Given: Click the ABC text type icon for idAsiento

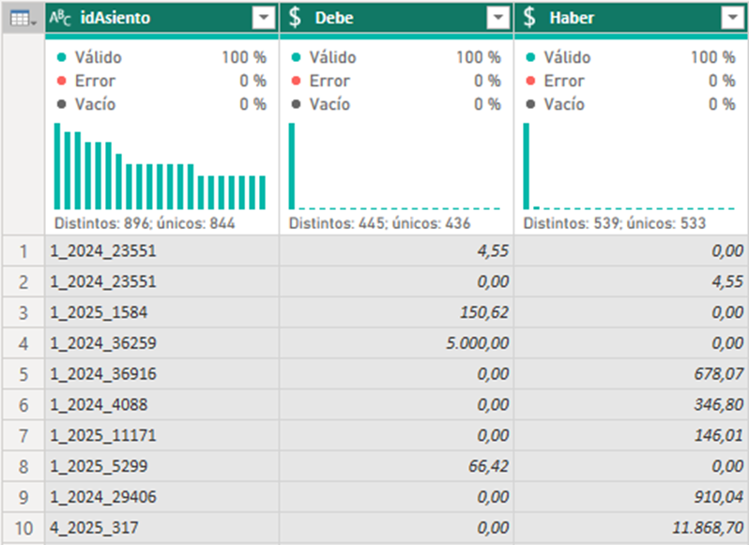Looking at the screenshot, I should click(59, 18).
